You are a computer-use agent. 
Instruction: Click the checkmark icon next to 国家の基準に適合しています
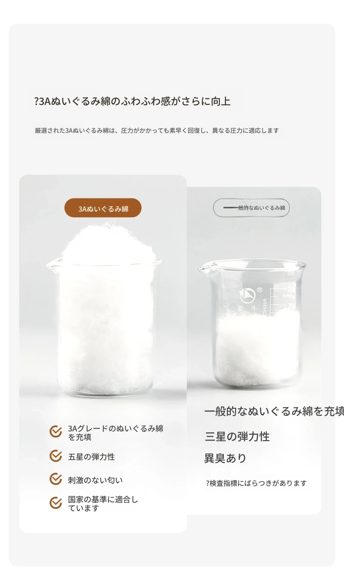(56, 503)
